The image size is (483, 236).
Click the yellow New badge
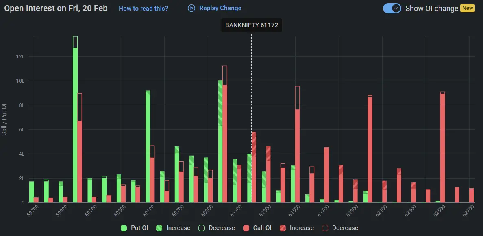tap(468, 8)
